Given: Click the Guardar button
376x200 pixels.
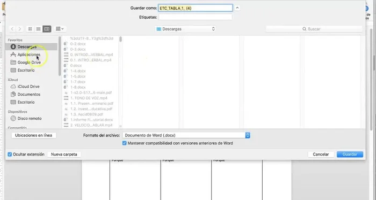Looking at the screenshot, I should (x=350, y=155).
